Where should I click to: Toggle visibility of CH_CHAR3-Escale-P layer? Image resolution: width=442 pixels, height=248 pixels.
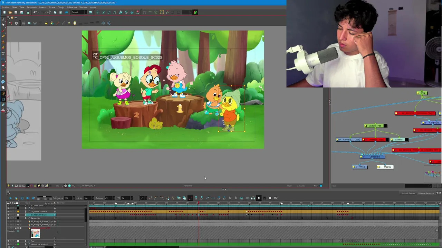8,211
